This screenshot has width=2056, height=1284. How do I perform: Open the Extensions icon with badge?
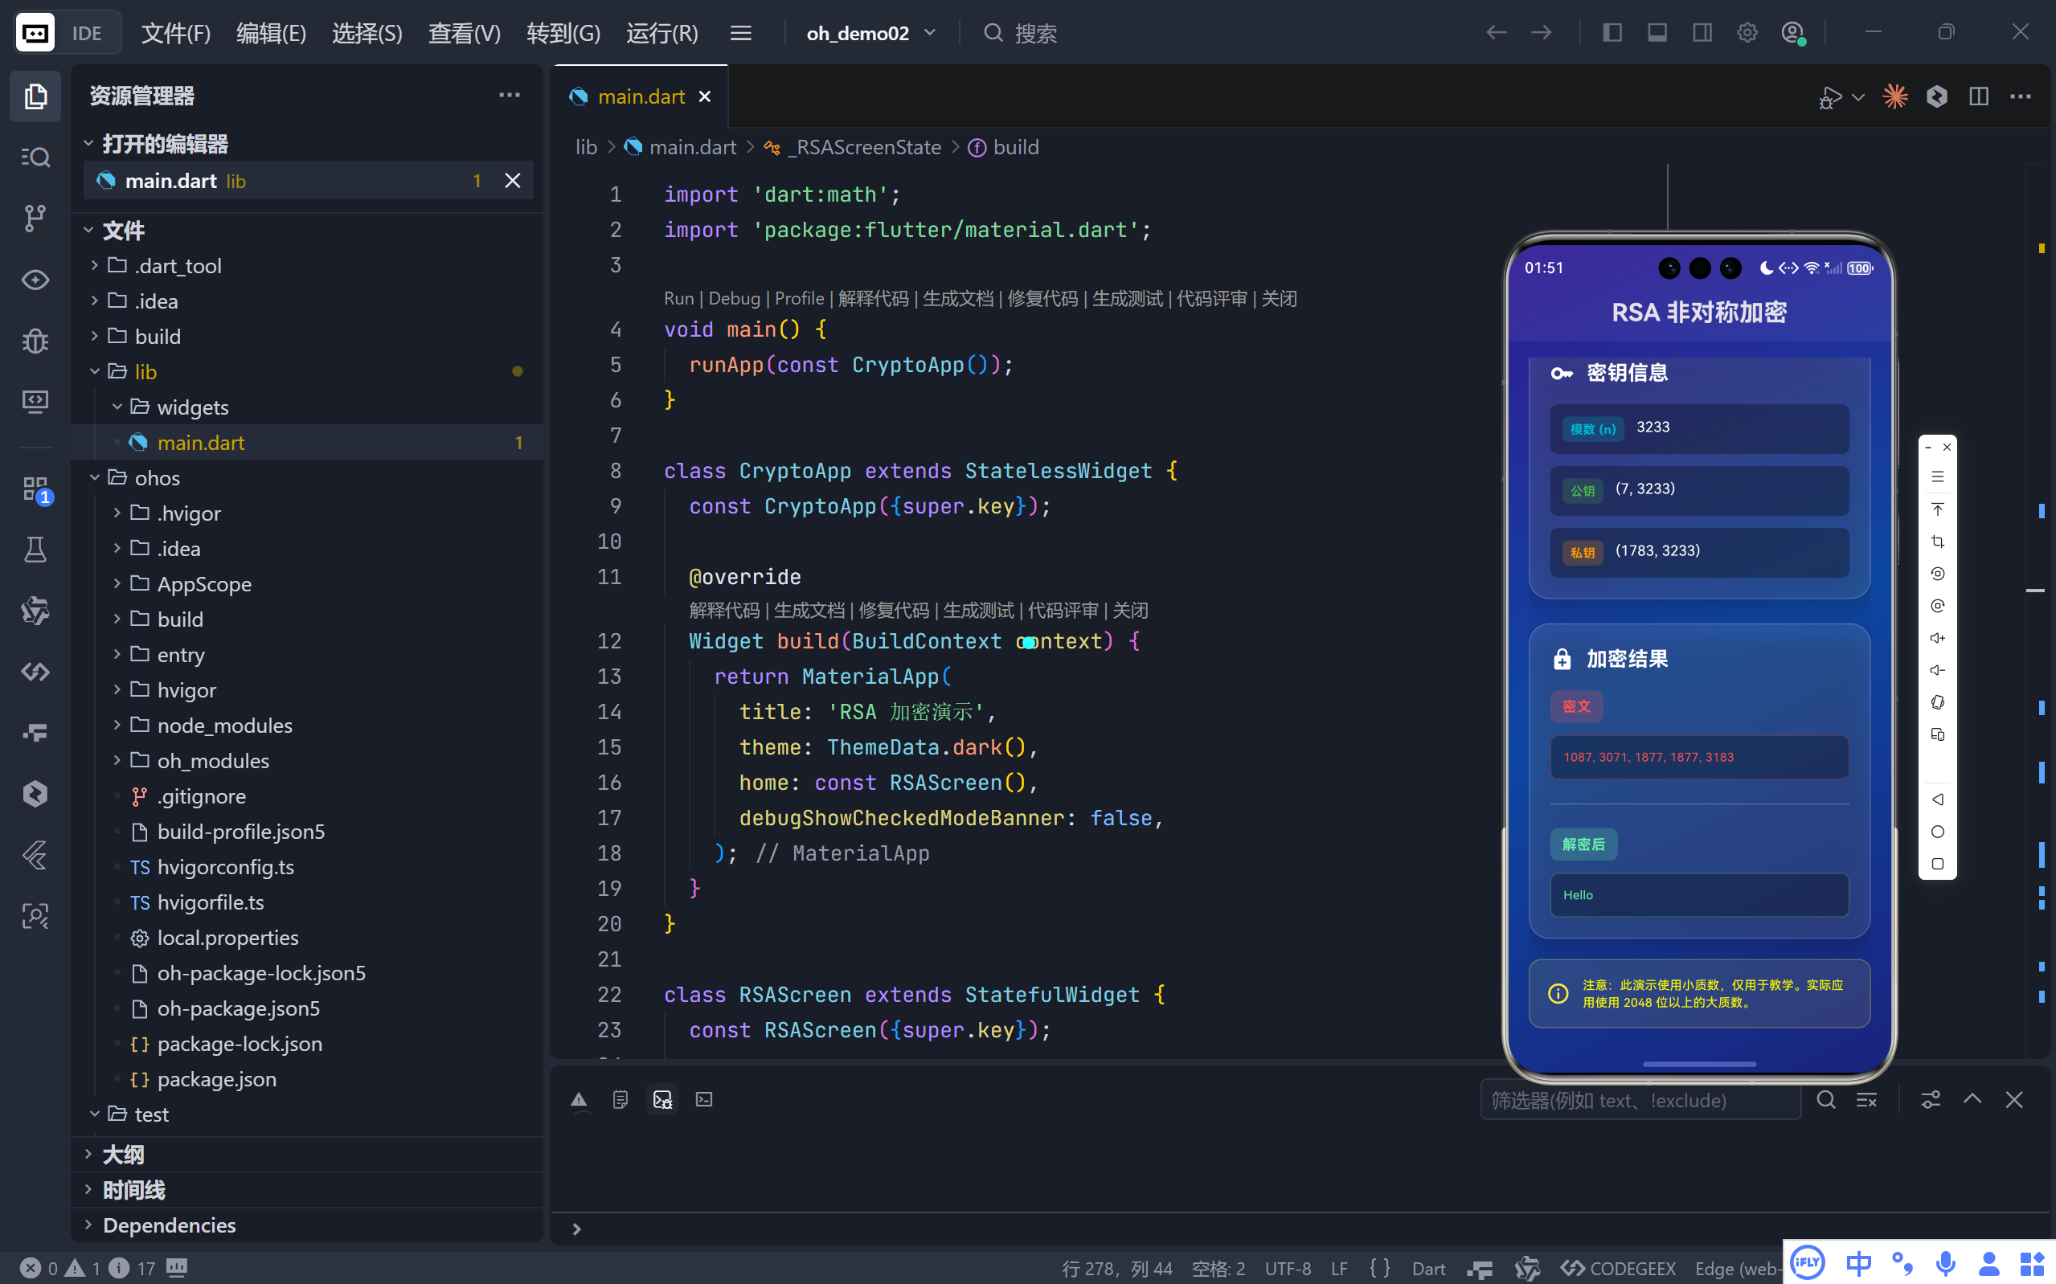point(35,489)
